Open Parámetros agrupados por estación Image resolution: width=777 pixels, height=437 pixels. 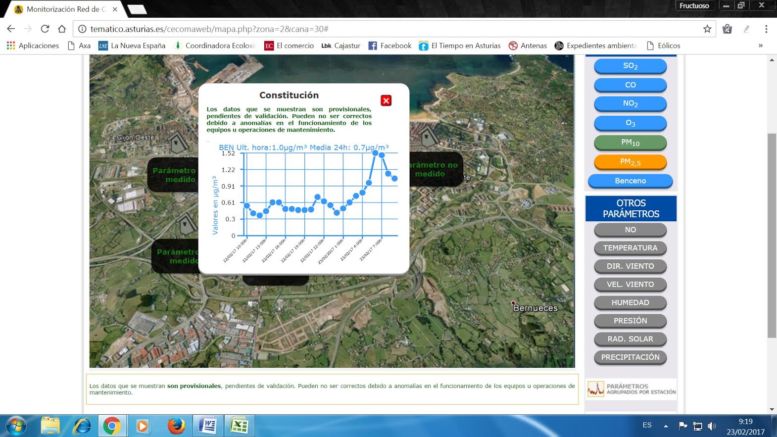click(x=631, y=389)
